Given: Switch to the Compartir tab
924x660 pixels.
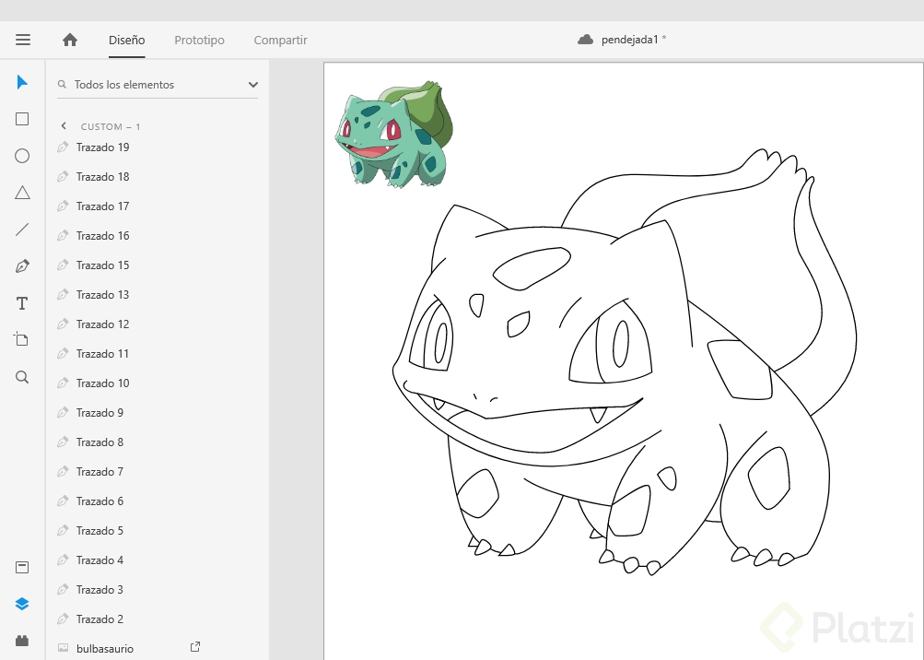Looking at the screenshot, I should click(280, 41).
